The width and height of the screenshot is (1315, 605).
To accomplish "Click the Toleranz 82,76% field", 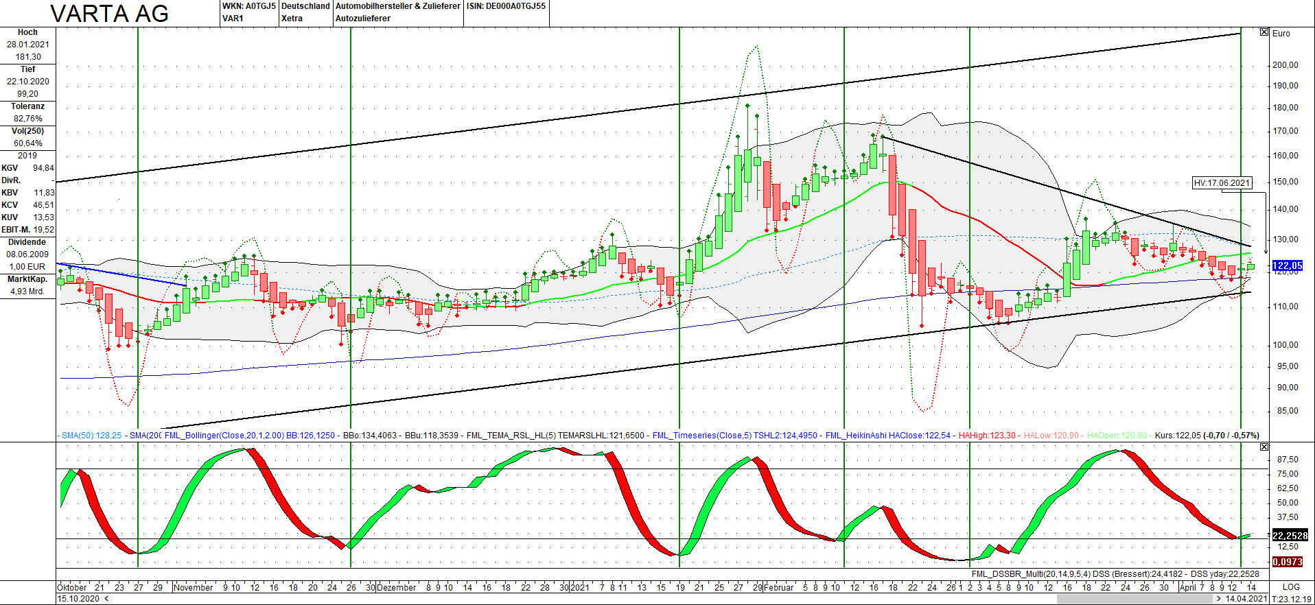I will pos(28,112).
